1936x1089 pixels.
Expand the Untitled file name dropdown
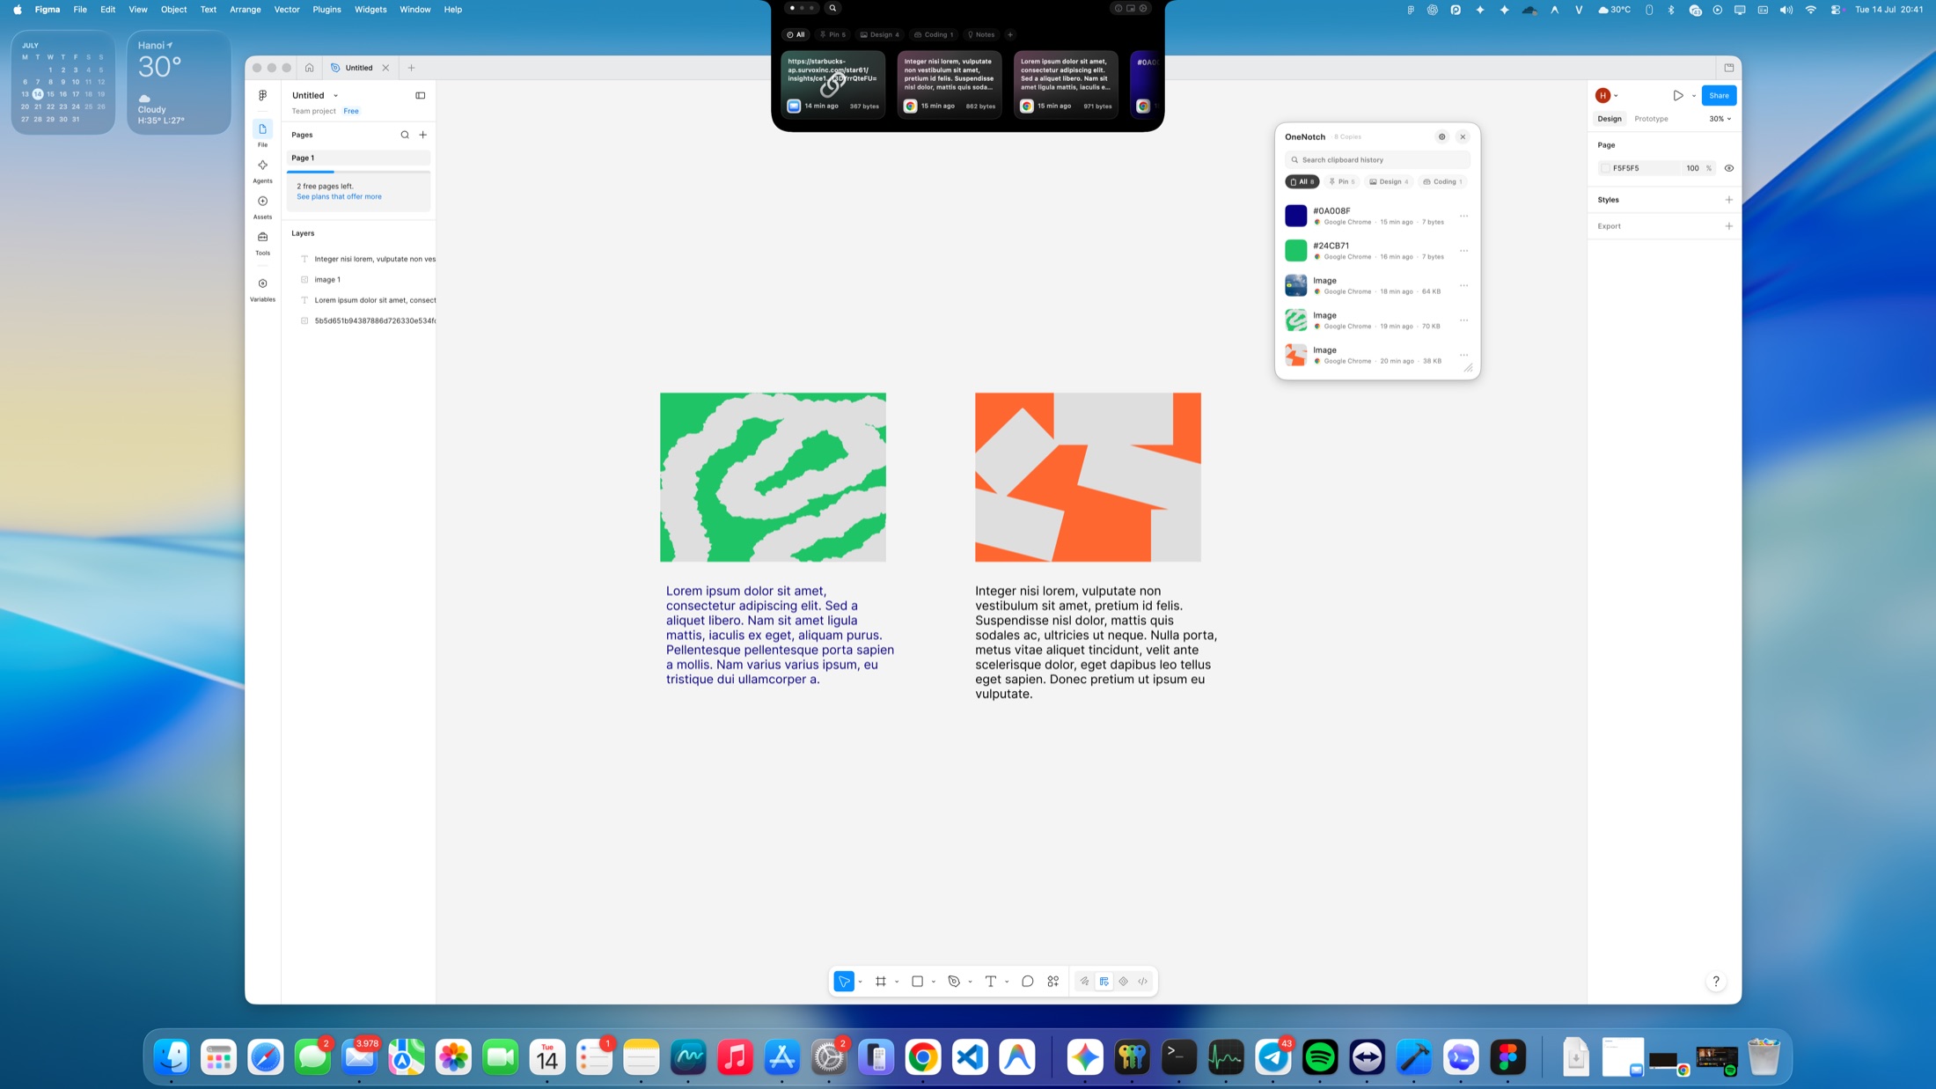[x=335, y=95]
